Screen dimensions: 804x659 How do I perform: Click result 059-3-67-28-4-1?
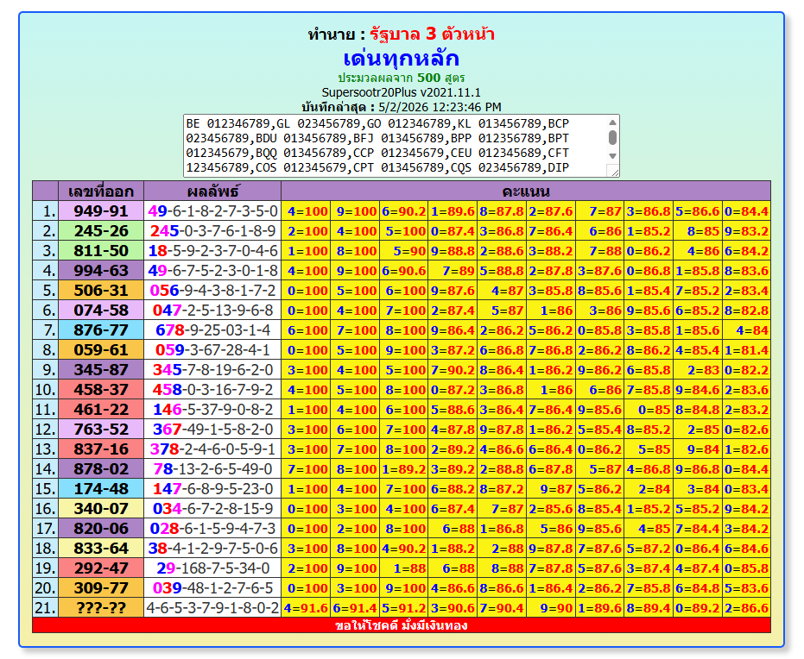point(212,349)
